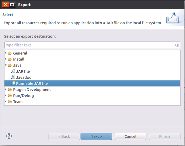The image size is (185, 146).
Task: Expand the General category
Action: [x=6, y=53]
